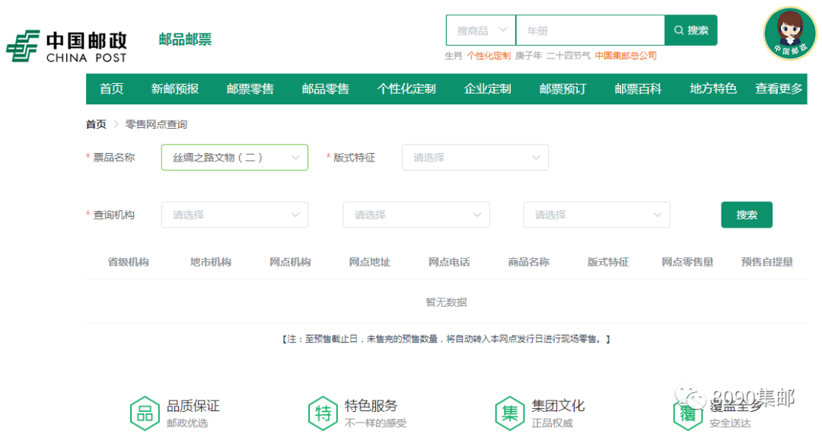
Task: Click the 首页 breadcrumb link
Action: click(x=96, y=124)
